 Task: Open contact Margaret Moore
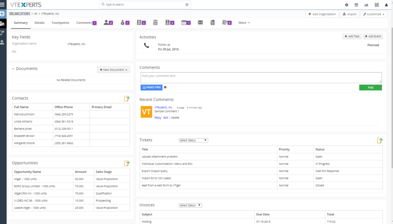coord(25,143)
